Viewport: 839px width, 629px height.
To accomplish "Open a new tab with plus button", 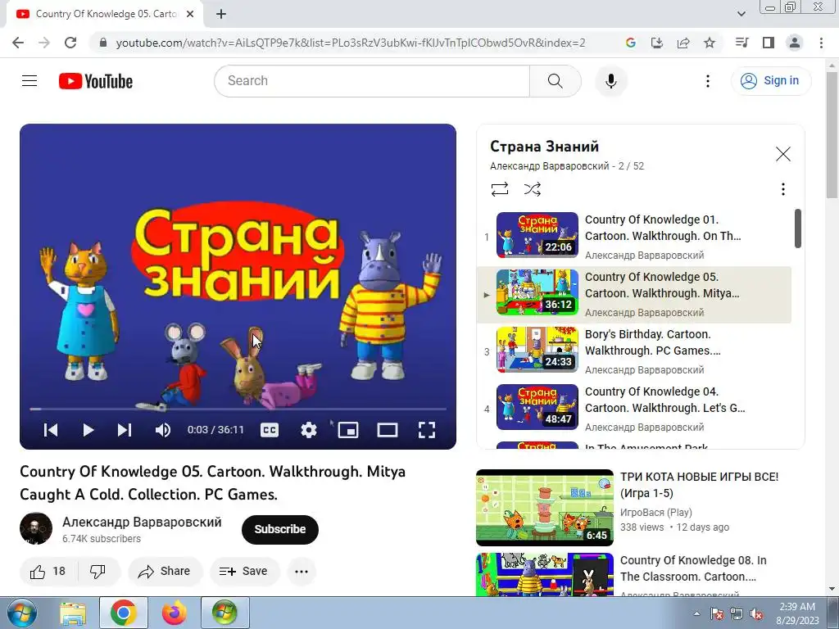I will pos(221,14).
